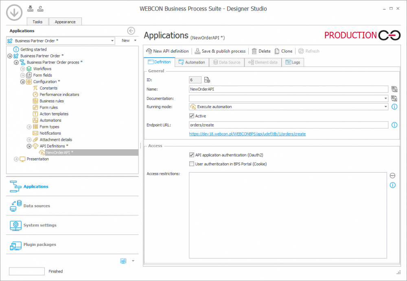Viewport: 407px width, 281px height.
Task: Open the Business Partner Order application dropdown
Action: click(x=112, y=41)
